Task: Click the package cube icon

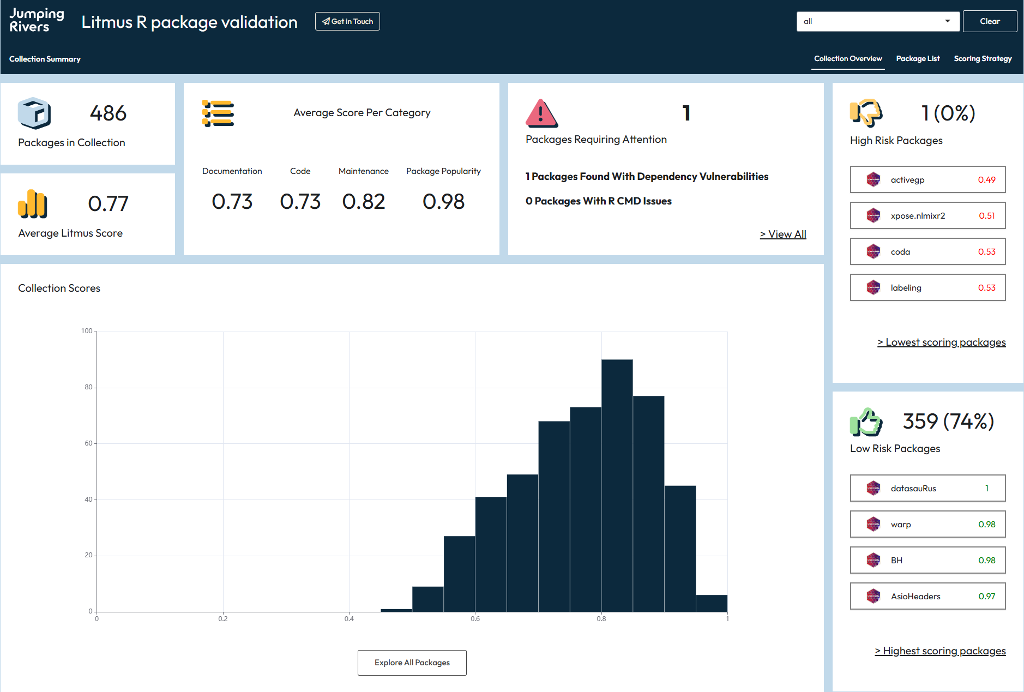Action: (34, 113)
